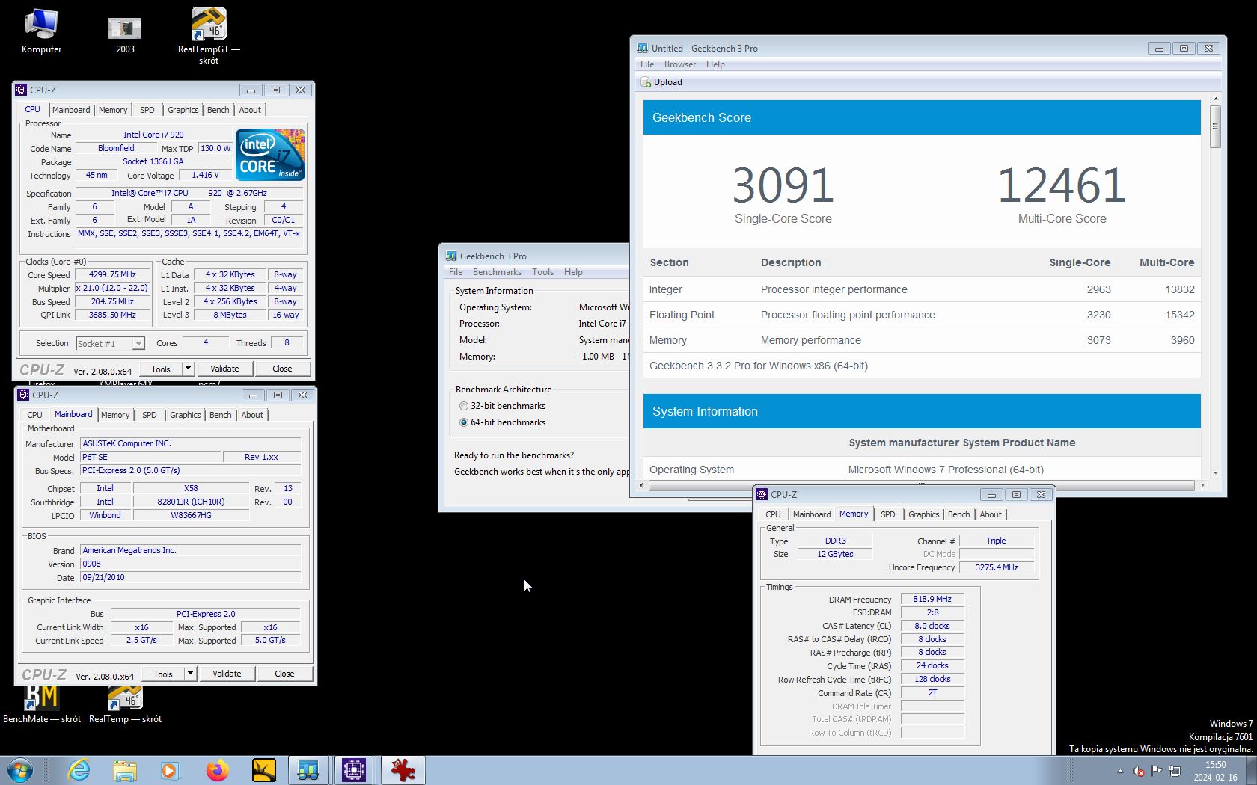1257x785 pixels.
Task: Click the Core Speed 4299.75 MHz field
Action: point(112,274)
